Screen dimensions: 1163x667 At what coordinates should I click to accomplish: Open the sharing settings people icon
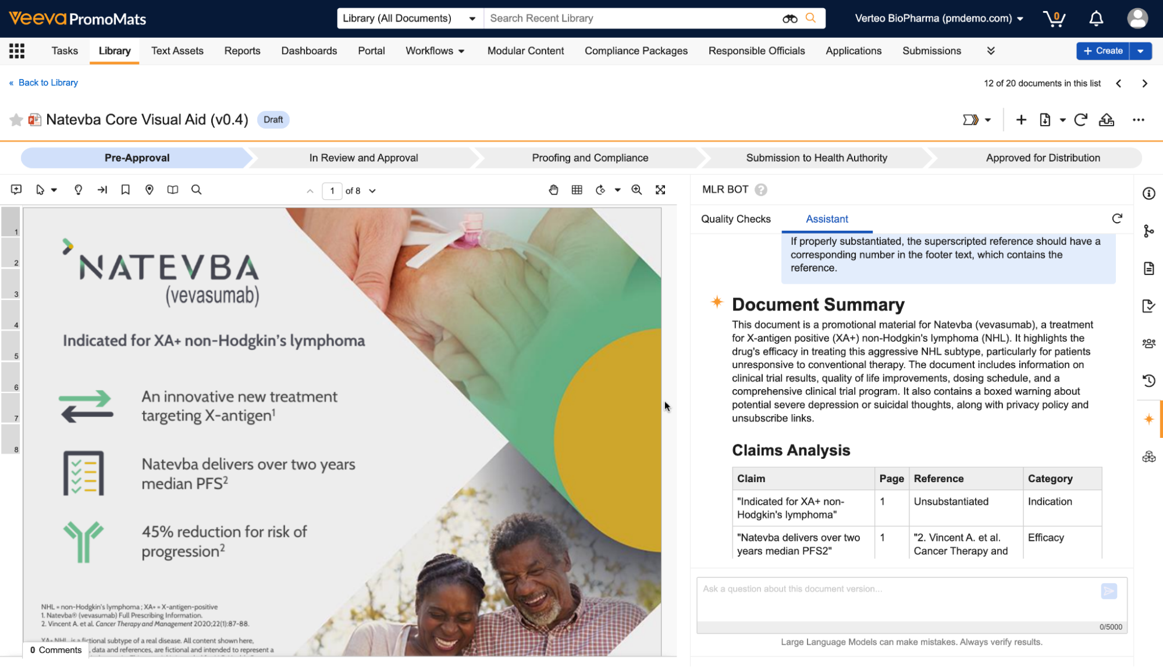tap(1149, 344)
